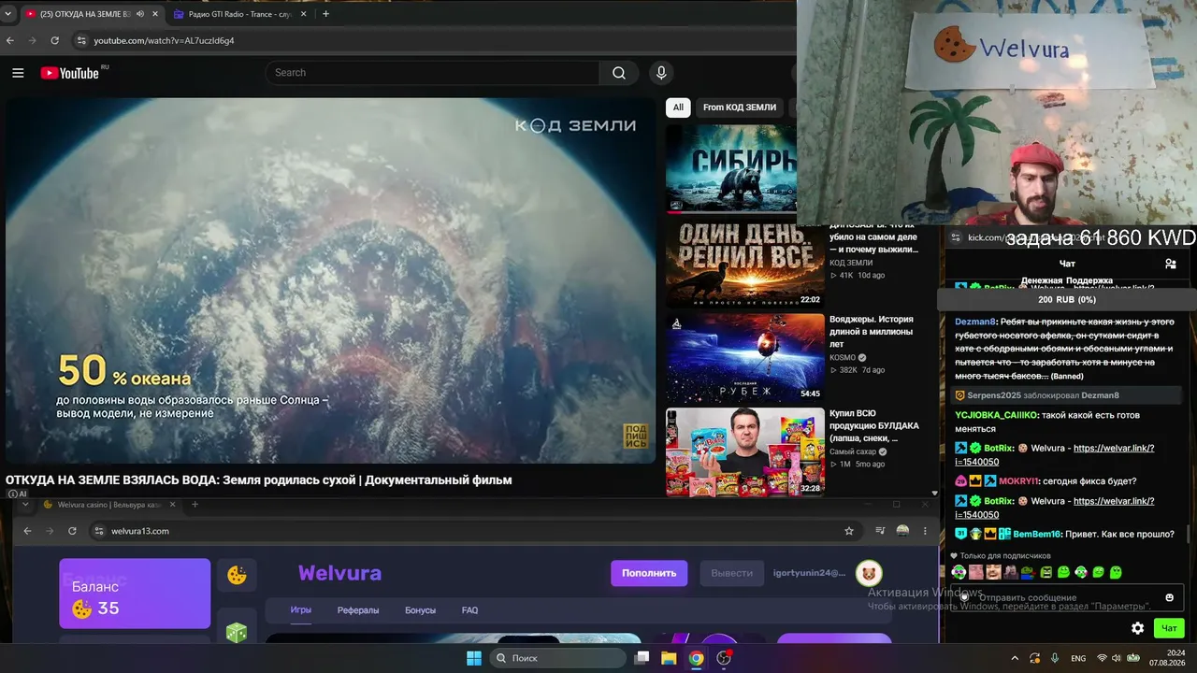Viewport: 1197px width, 673px height.
Task: Open chat settings gear icon
Action: pyautogui.click(x=1137, y=628)
